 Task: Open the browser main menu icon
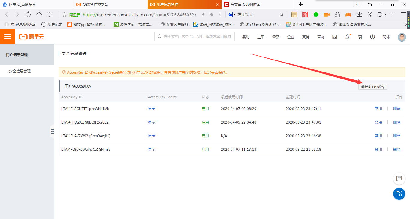pyautogui.click(x=403, y=14)
